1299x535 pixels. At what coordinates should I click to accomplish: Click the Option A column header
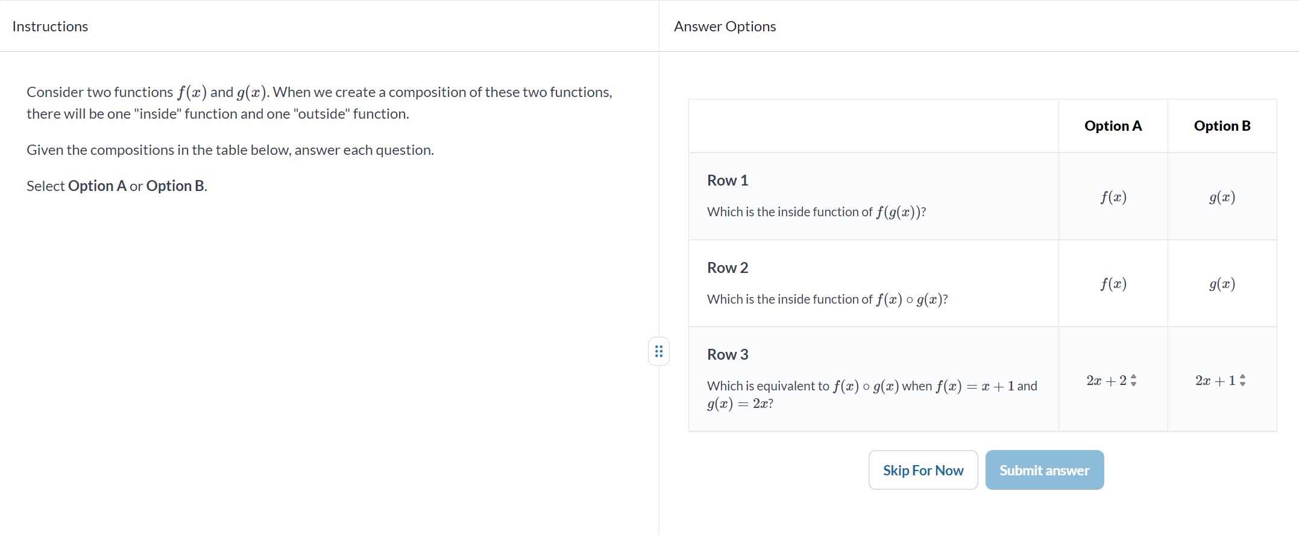click(1113, 126)
